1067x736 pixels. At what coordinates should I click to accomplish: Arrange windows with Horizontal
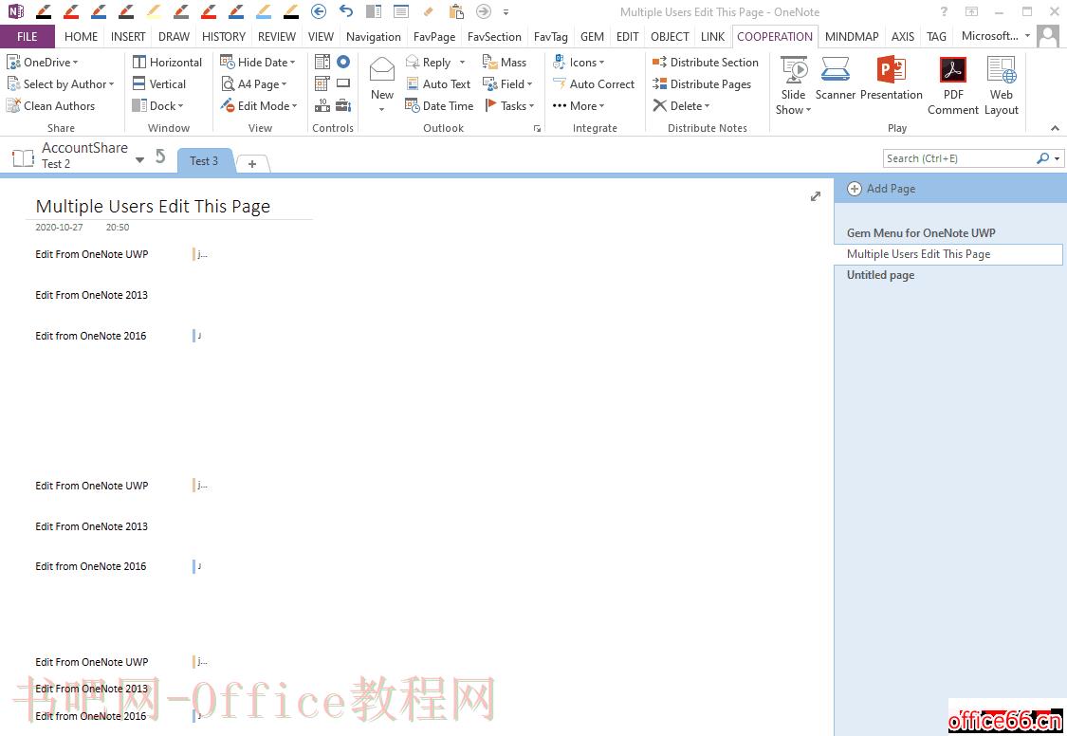point(167,62)
